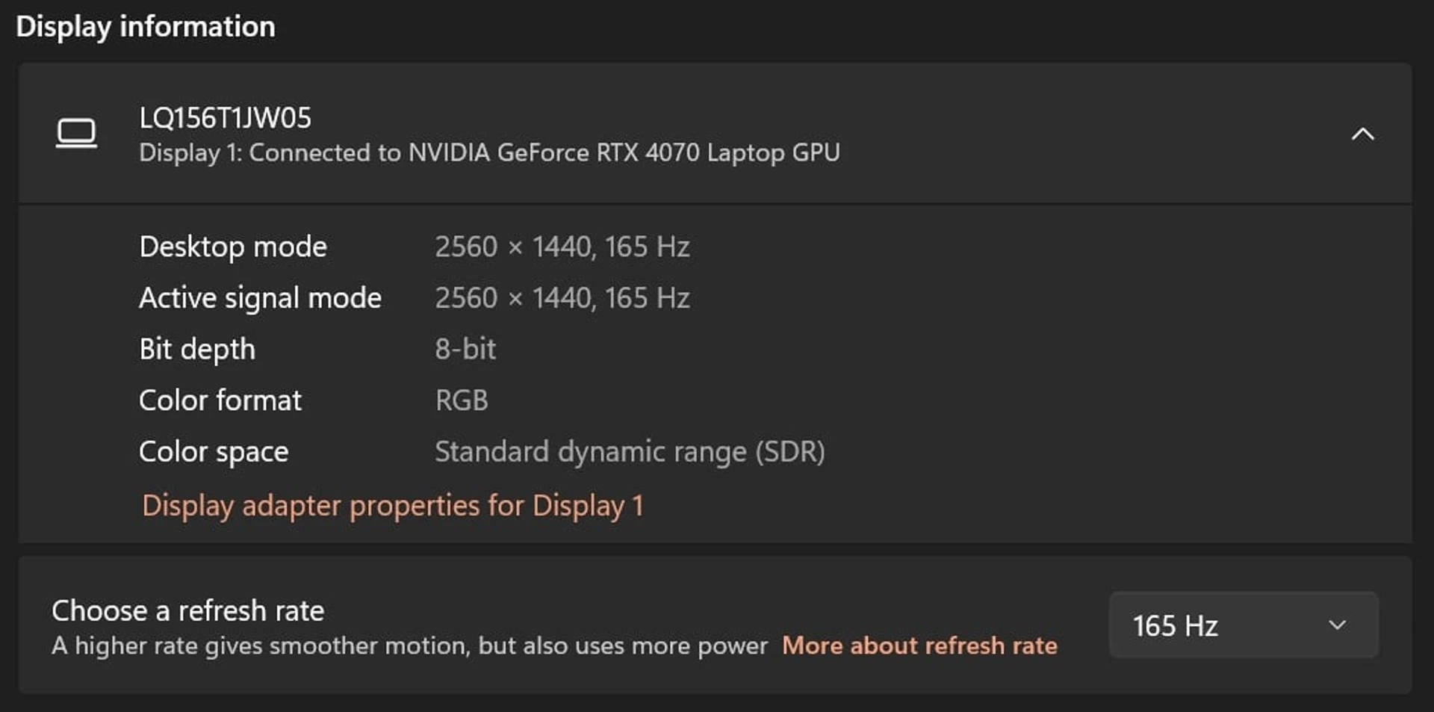Select the LQ156T1JW05 display name
This screenshot has height=712, width=1434.
point(225,117)
